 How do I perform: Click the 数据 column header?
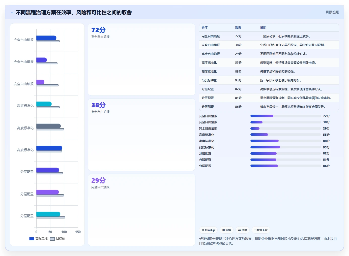coord(238,28)
